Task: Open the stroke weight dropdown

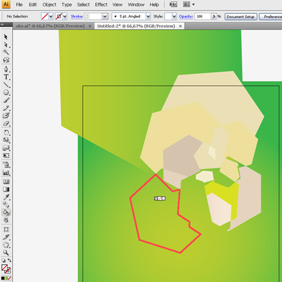Action: point(105,16)
